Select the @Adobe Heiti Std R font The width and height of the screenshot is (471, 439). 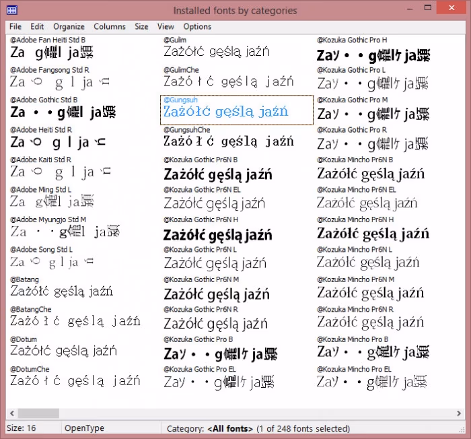tap(83, 139)
